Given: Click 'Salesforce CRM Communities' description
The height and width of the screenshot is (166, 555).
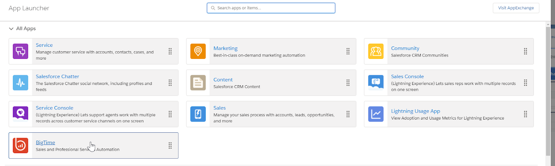Looking at the screenshot, I should [x=419, y=55].
